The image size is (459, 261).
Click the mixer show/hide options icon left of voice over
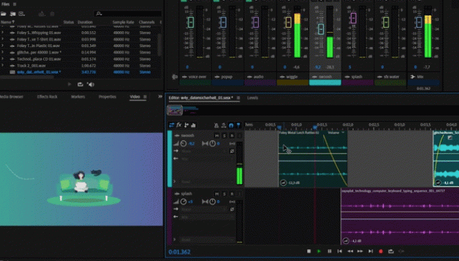pyautogui.click(x=174, y=77)
